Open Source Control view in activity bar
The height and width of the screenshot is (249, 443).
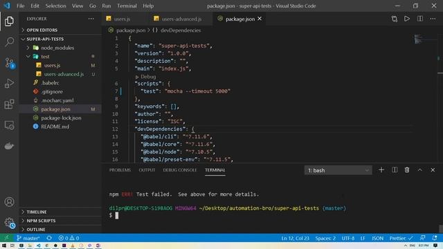pos(9,63)
